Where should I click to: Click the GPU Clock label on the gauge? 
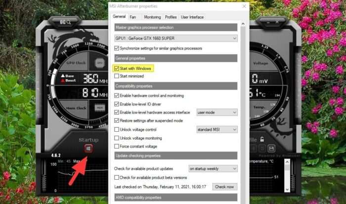pos(76,62)
